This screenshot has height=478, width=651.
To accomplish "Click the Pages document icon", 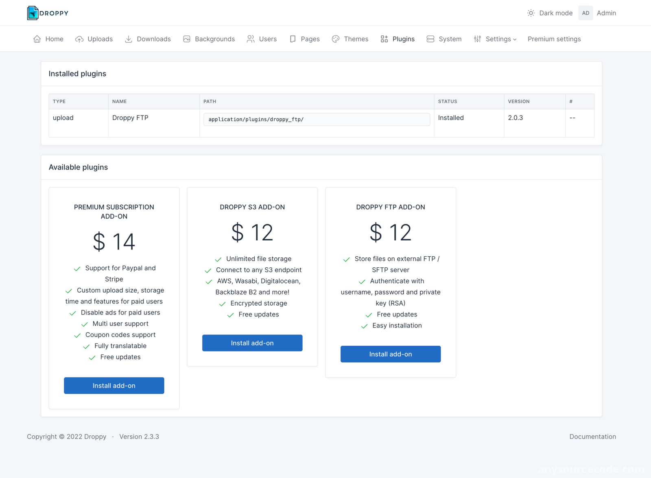I will pyautogui.click(x=293, y=39).
